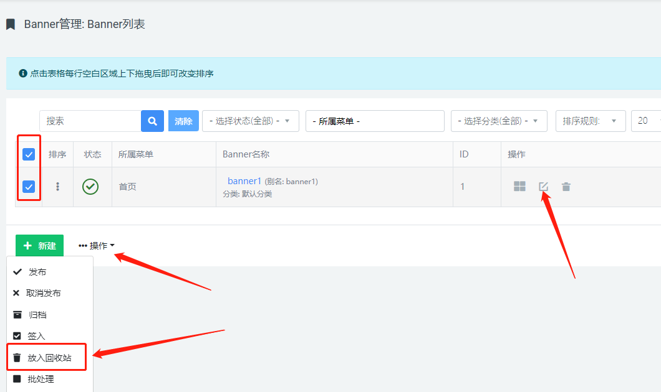661x392 pixels.
Task: Select 归档 in the actions menu
Action: click(x=37, y=315)
